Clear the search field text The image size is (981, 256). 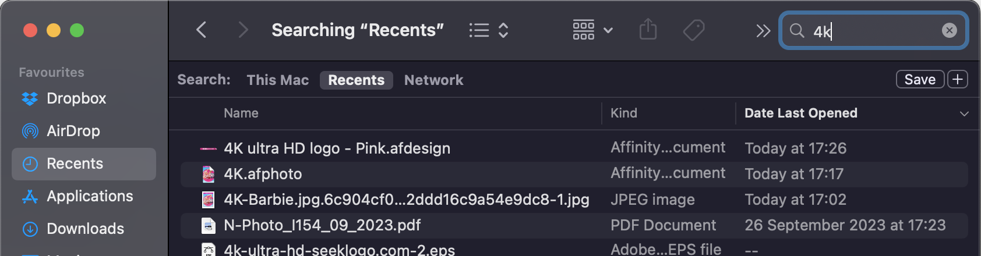[x=949, y=30]
